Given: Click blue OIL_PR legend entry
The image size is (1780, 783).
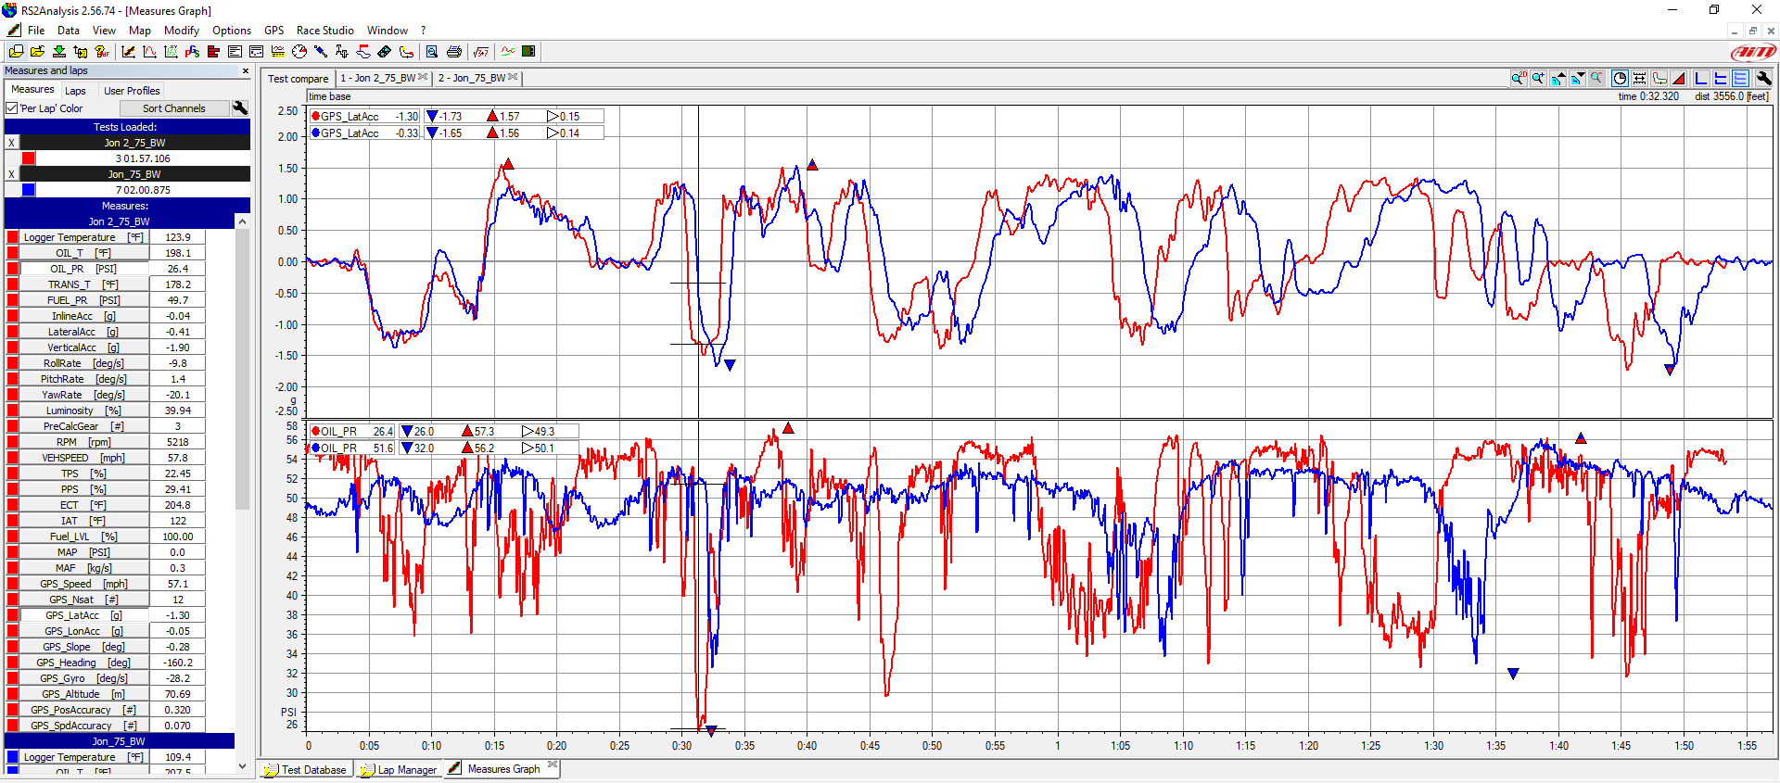Looking at the screenshot, I should [352, 448].
